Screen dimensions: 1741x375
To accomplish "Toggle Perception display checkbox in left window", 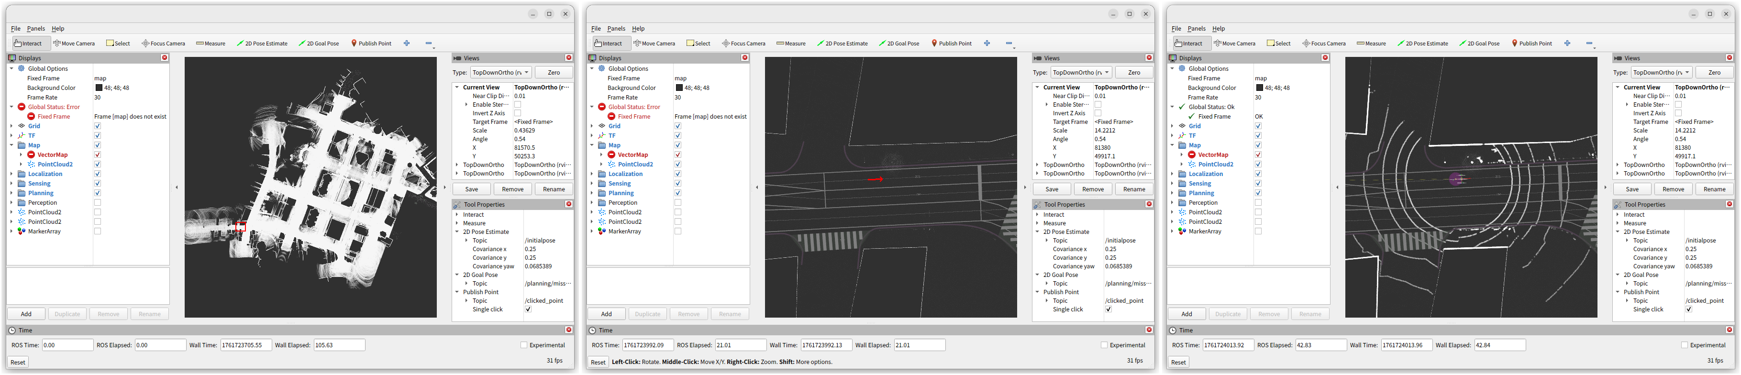I will coord(97,203).
